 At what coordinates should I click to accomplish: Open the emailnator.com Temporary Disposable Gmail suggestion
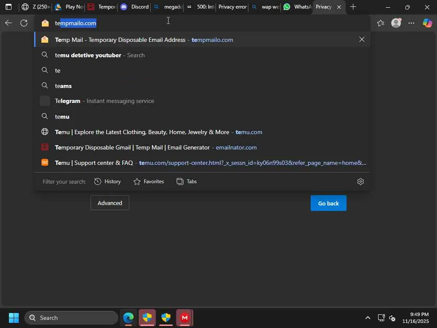click(x=202, y=147)
